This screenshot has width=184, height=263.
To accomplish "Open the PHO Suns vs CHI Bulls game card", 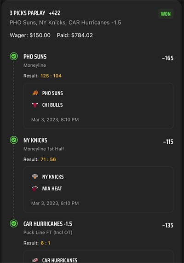I will [x=98, y=106].
